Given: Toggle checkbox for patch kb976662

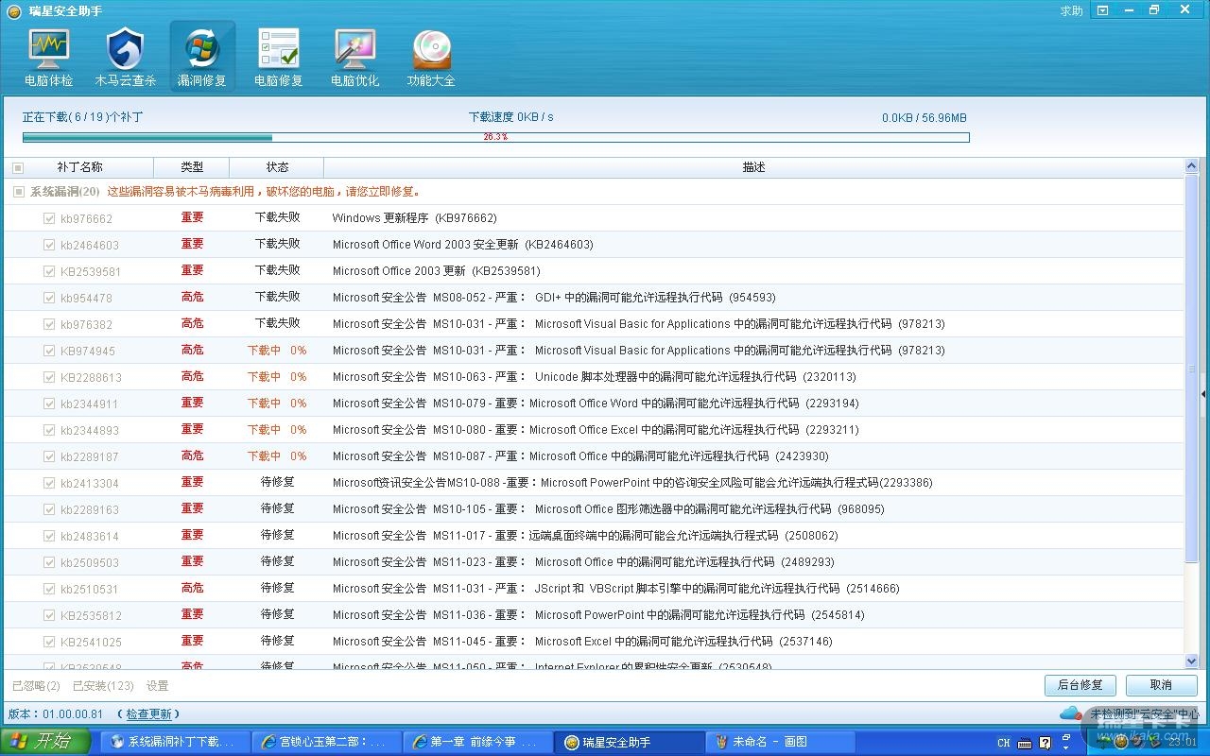Looking at the screenshot, I should (x=49, y=218).
